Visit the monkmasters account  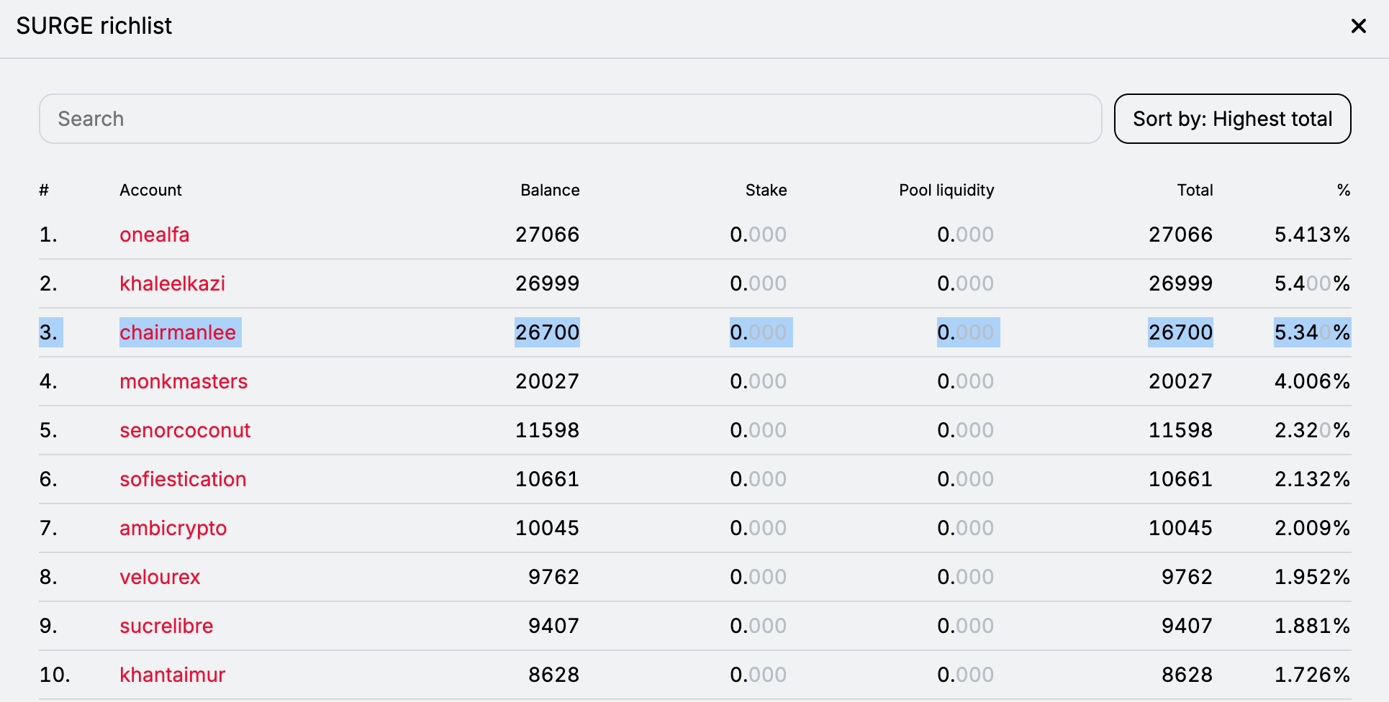click(x=184, y=381)
